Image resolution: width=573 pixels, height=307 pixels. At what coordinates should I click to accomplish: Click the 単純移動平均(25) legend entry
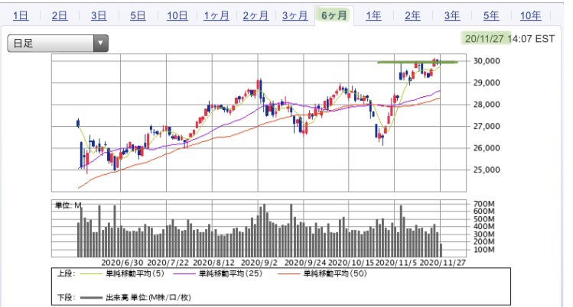coord(230,273)
